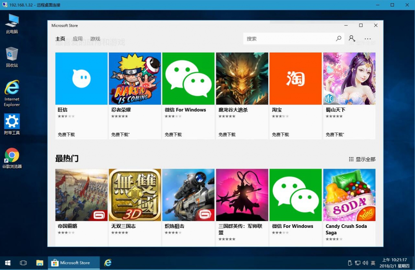The image size is (415, 270).
Task: Switch to the 主页 tab
Action: pyautogui.click(x=60, y=39)
